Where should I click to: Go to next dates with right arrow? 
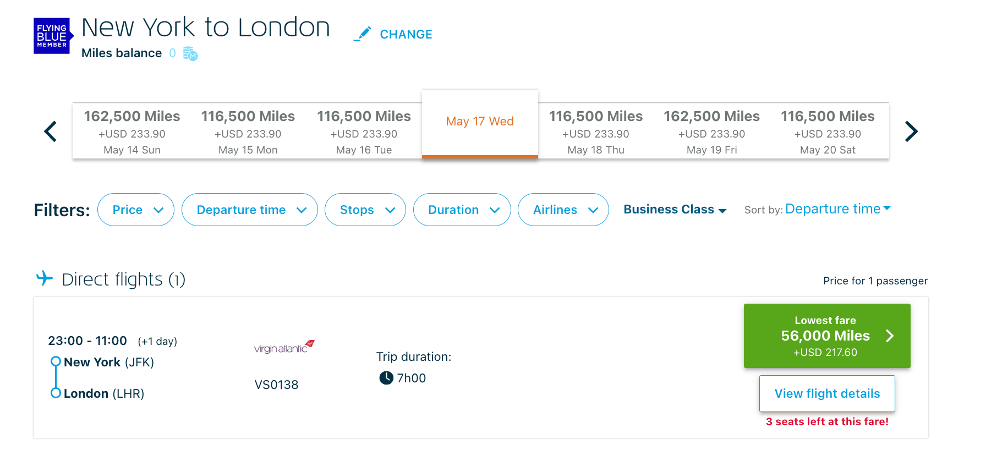coord(911,131)
